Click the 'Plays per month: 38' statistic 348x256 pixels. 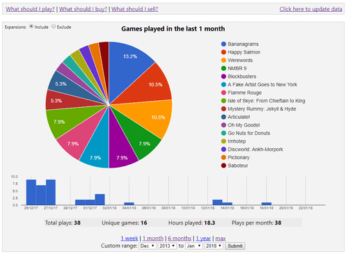coord(256,223)
